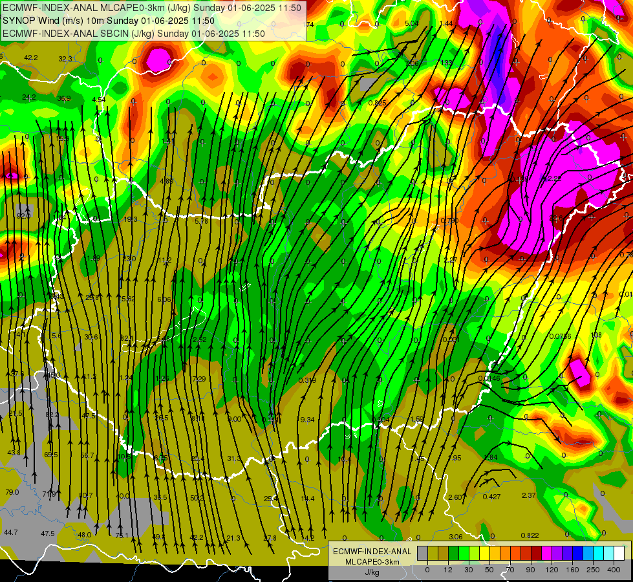Click the map value 50.2
633x582 pixels.
point(197,498)
